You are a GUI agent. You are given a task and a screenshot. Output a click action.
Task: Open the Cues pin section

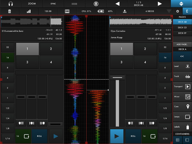pos(182,107)
